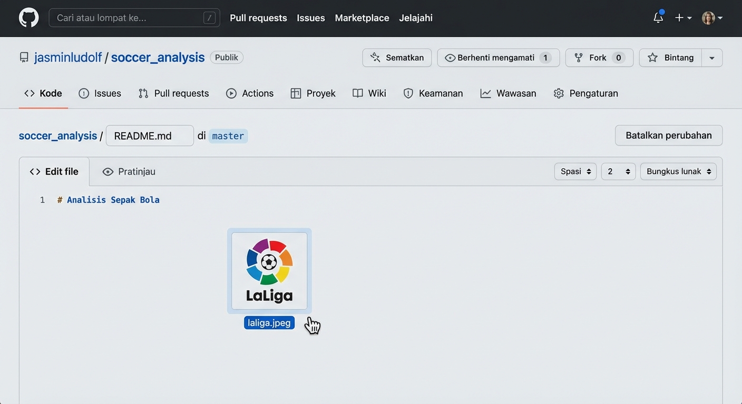Focus the 'Cari atau lompat ke...' search field
The image size is (742, 404).
click(x=134, y=18)
